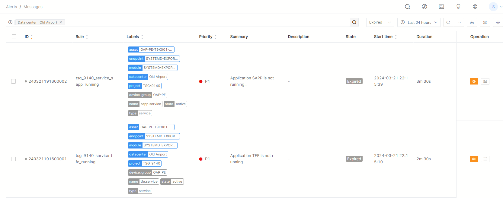Open the Expired state dropdown

click(x=380, y=22)
